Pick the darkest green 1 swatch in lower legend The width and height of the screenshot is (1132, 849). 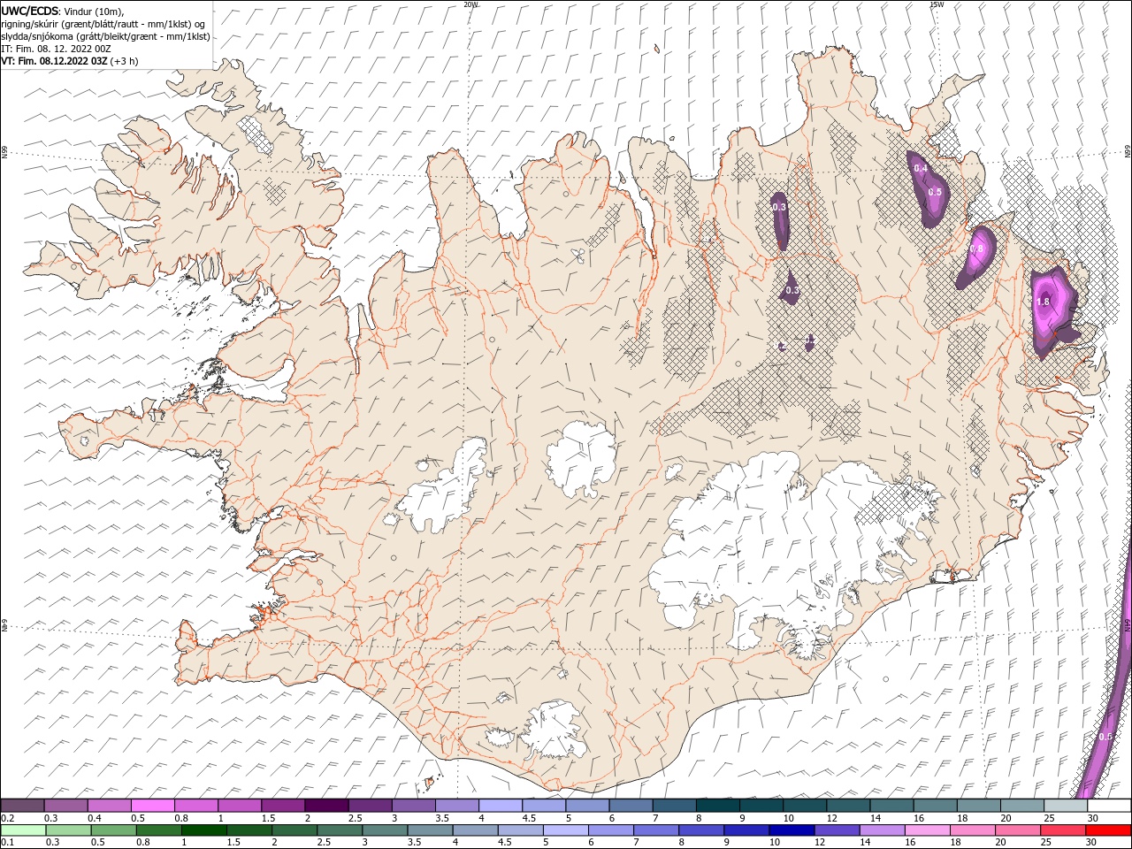203,830
